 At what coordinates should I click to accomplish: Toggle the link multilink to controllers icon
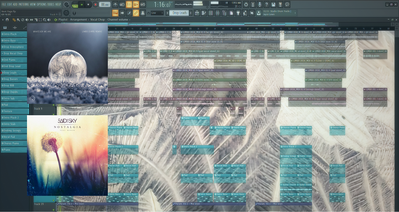click(136, 13)
